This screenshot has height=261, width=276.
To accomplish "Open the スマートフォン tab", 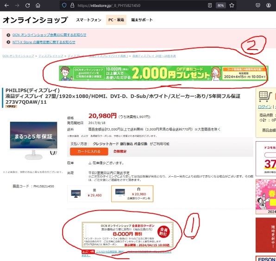I will (88, 20).
